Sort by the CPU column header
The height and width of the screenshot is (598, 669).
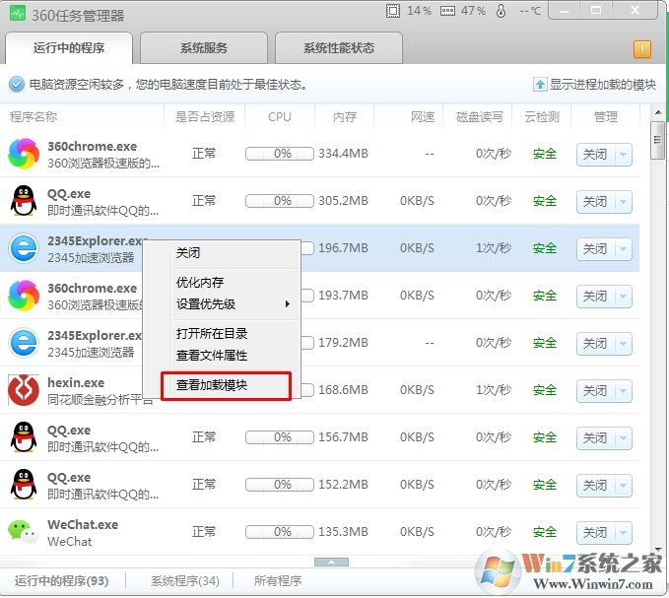280,116
